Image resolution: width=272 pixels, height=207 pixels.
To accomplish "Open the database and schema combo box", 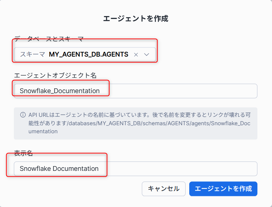I will tap(91, 54).
